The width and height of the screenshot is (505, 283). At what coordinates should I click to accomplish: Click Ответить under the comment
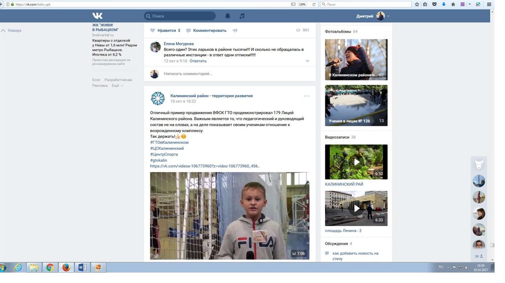coord(198,61)
